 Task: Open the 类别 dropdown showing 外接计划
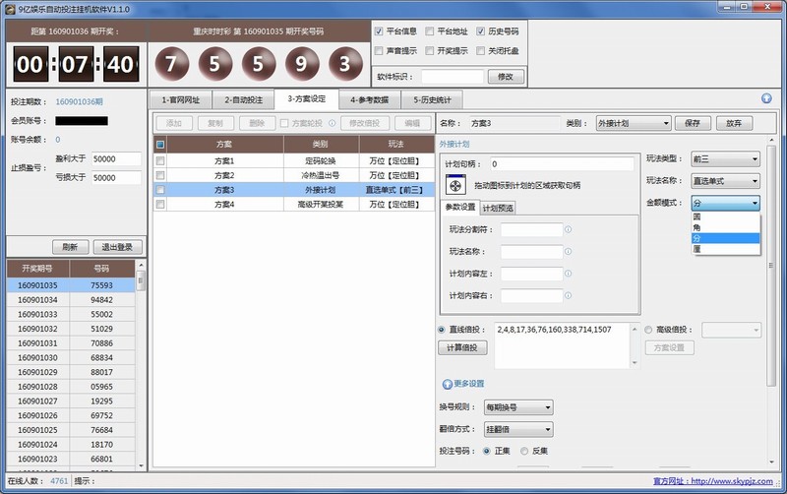click(633, 123)
